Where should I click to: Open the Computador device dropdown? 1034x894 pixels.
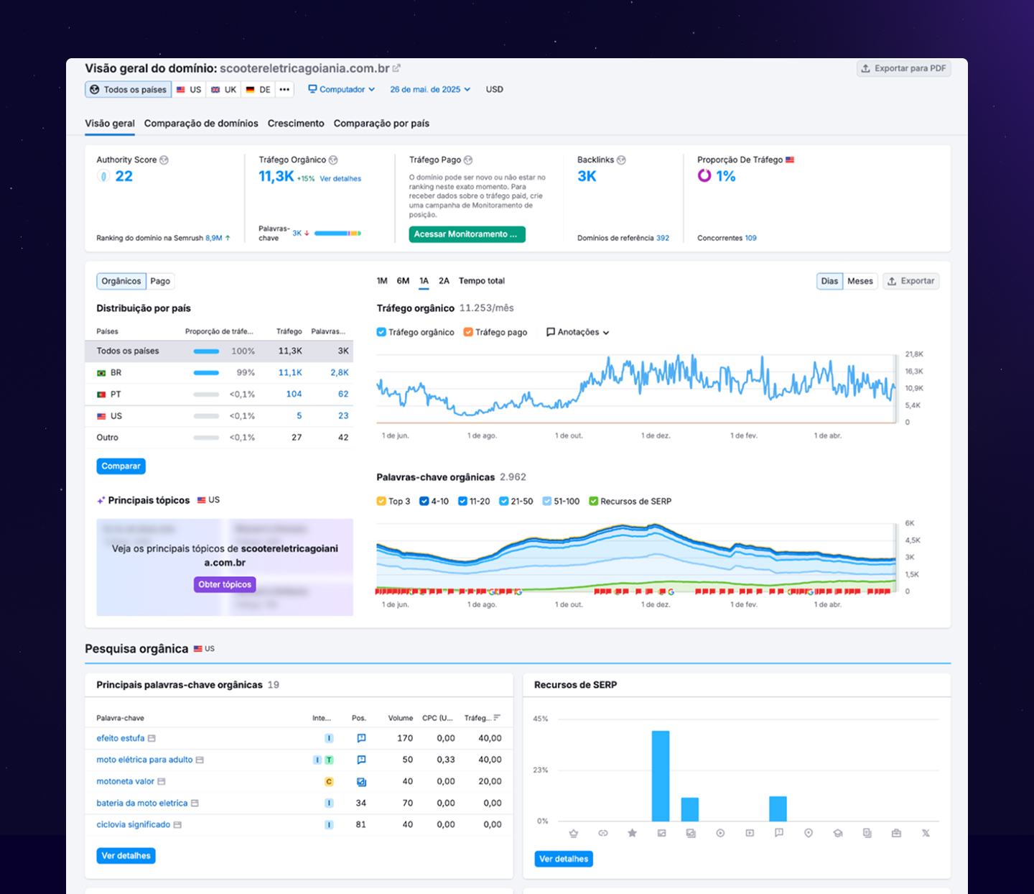(x=342, y=90)
